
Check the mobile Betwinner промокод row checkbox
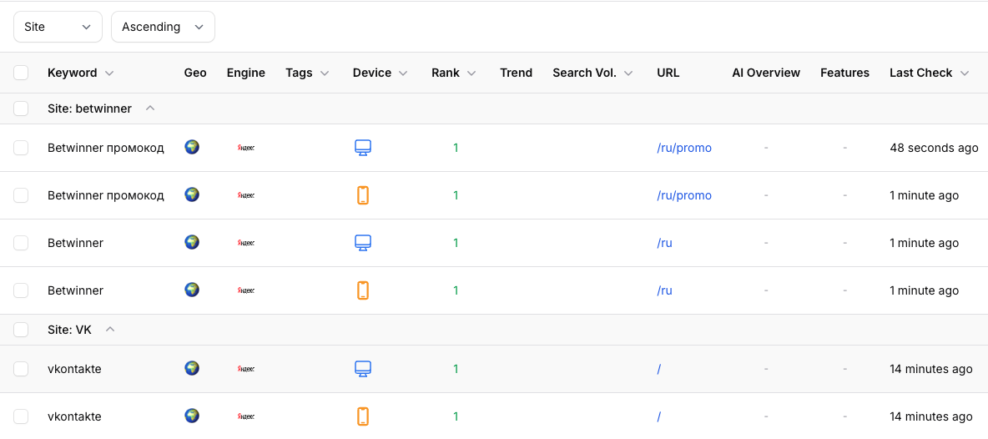pos(21,195)
